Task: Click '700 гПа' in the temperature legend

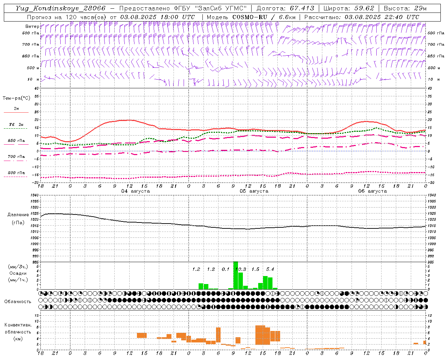Action: pos(16,157)
